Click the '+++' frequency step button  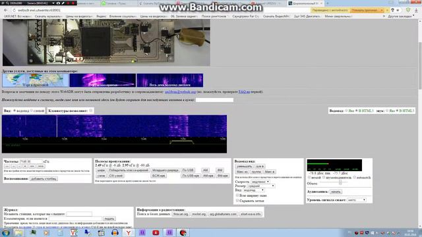tap(41, 167)
